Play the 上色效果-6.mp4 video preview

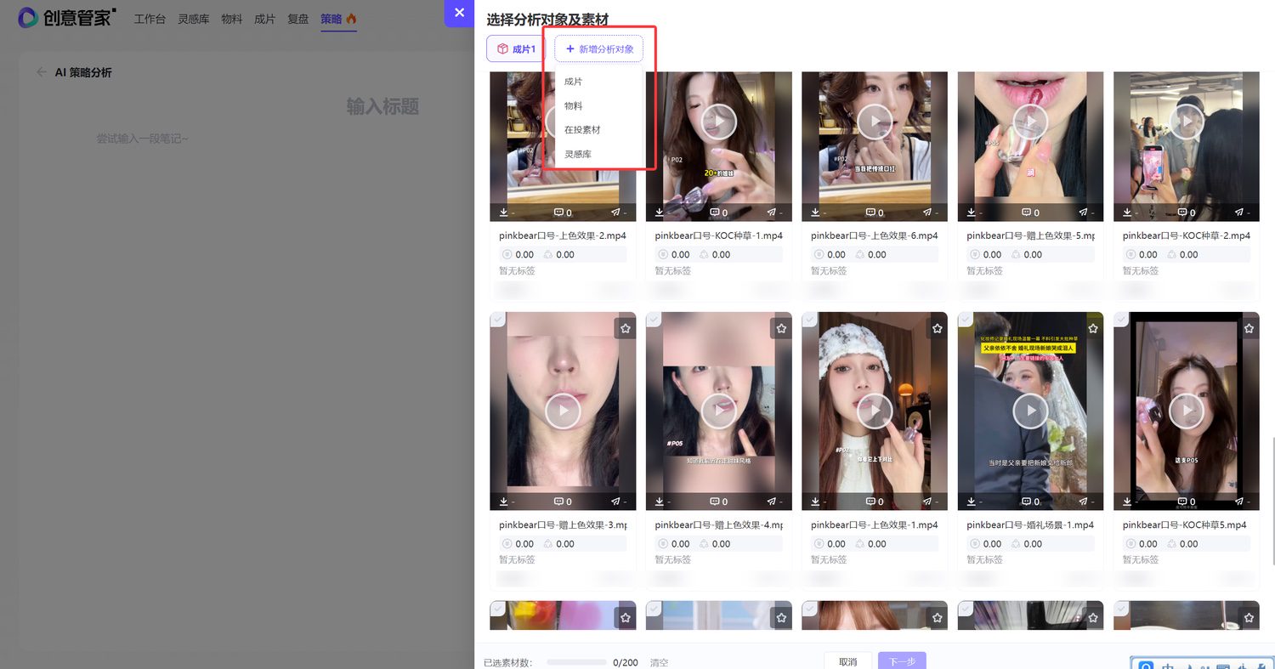875,122
